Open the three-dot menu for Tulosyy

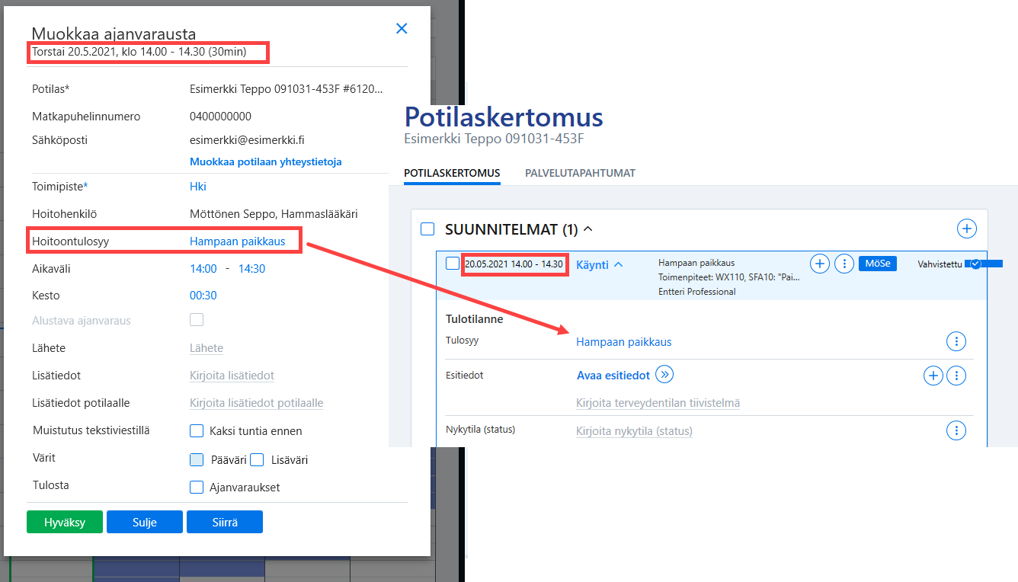(x=956, y=341)
